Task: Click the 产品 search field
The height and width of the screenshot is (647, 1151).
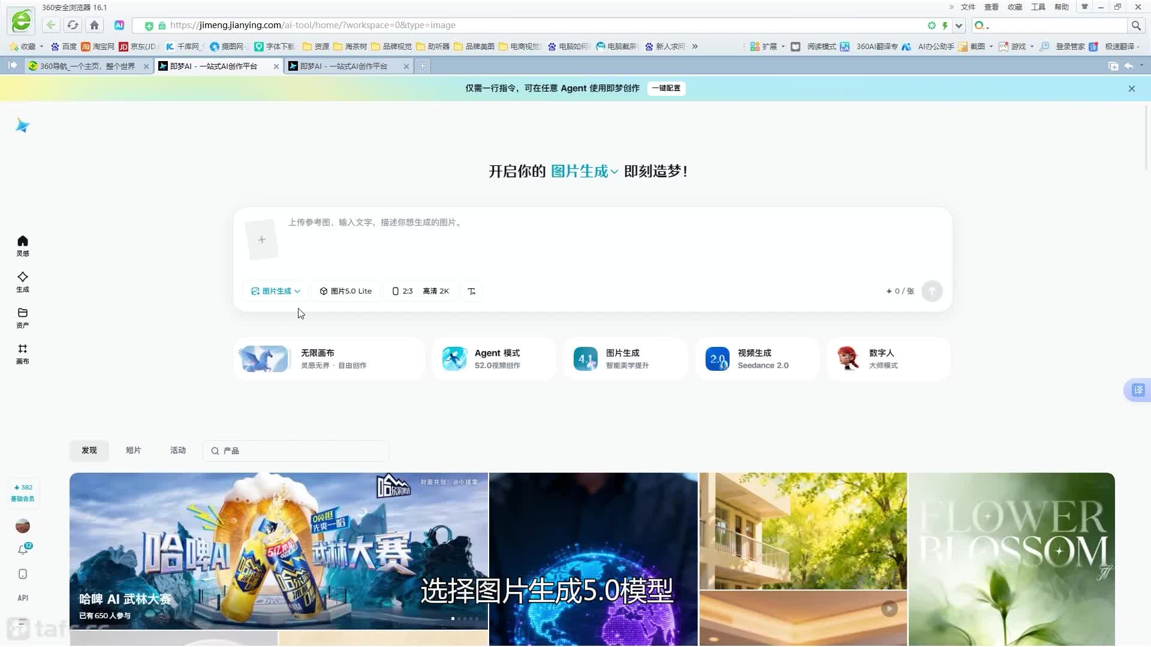Action: pyautogui.click(x=297, y=451)
